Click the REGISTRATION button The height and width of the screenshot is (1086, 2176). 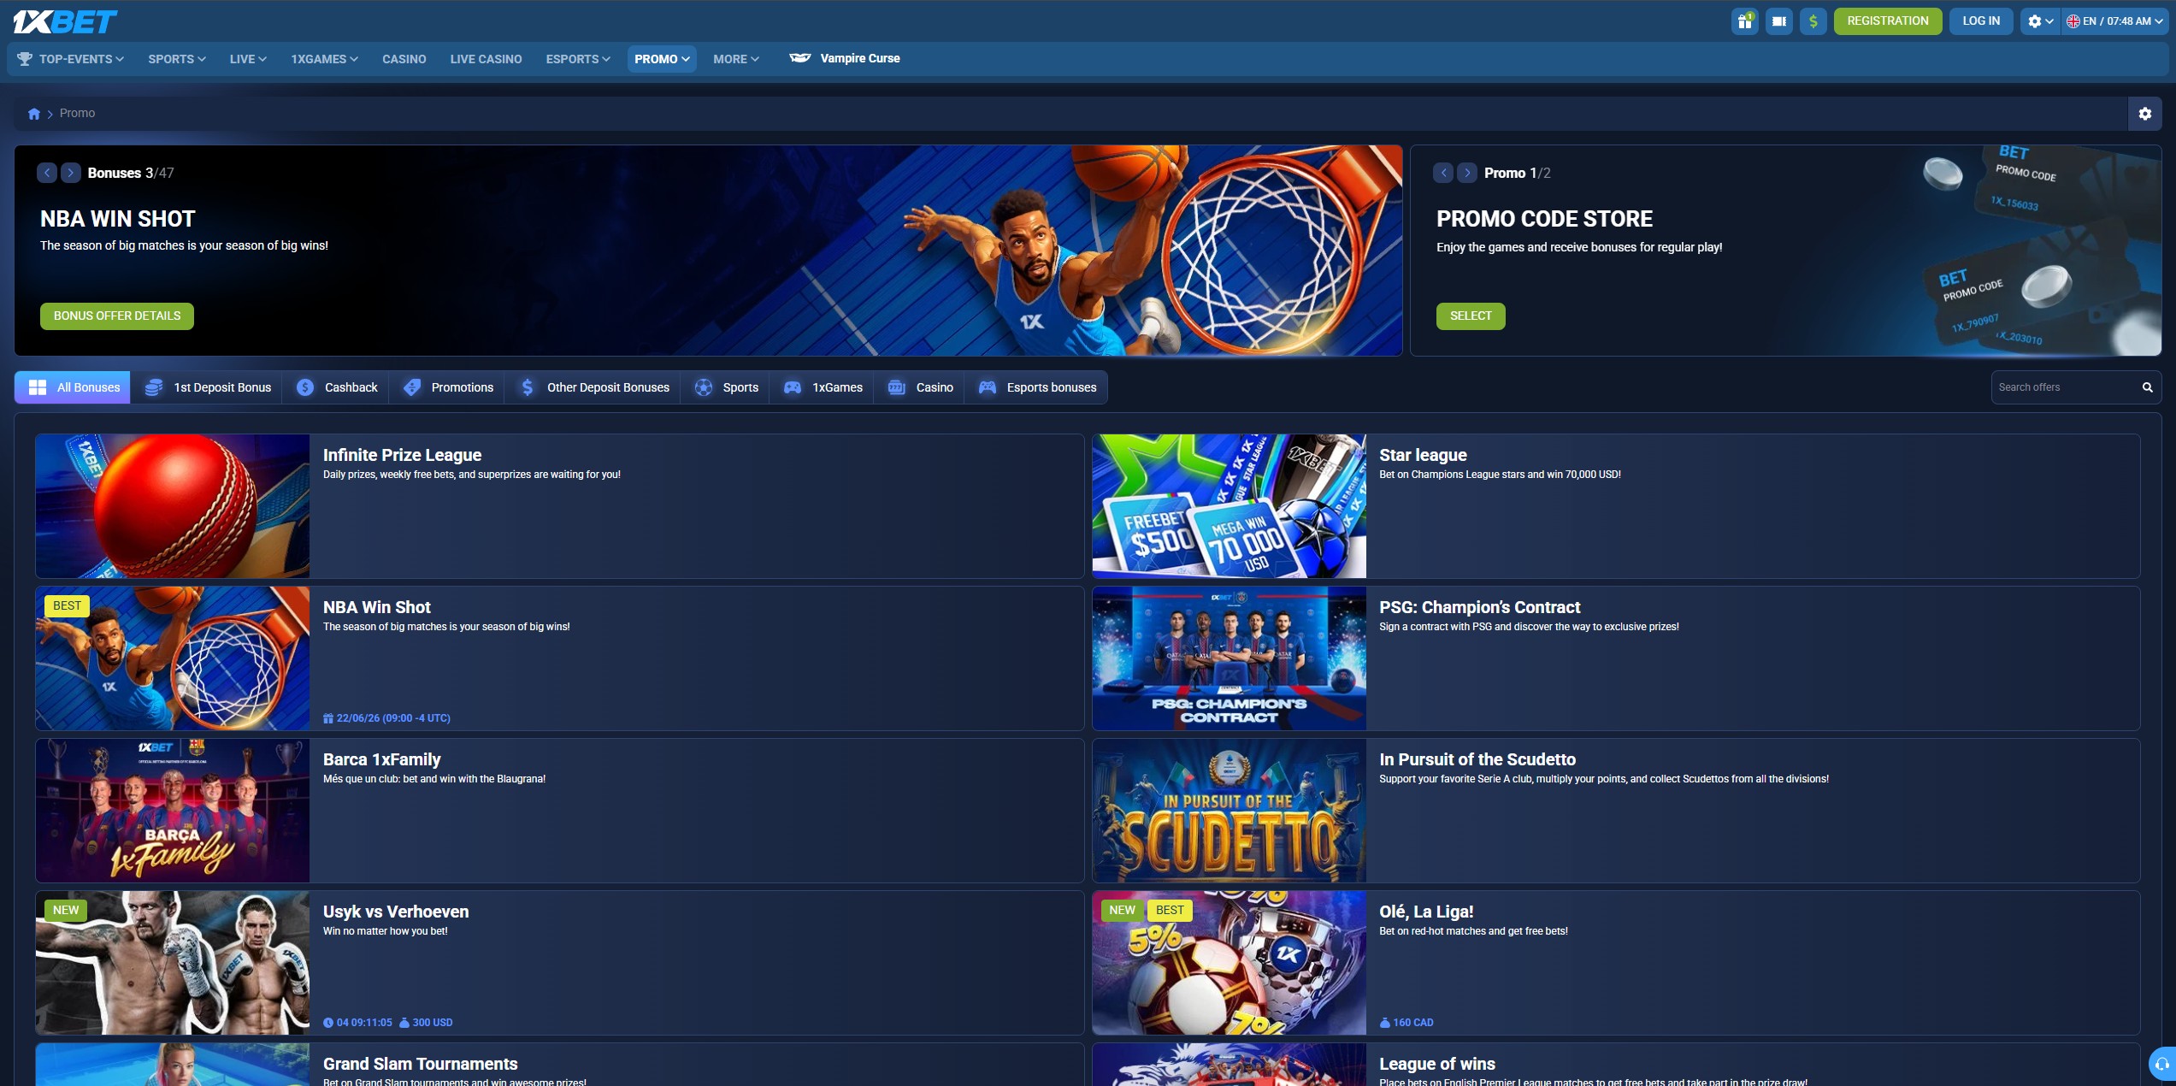pos(1888,21)
